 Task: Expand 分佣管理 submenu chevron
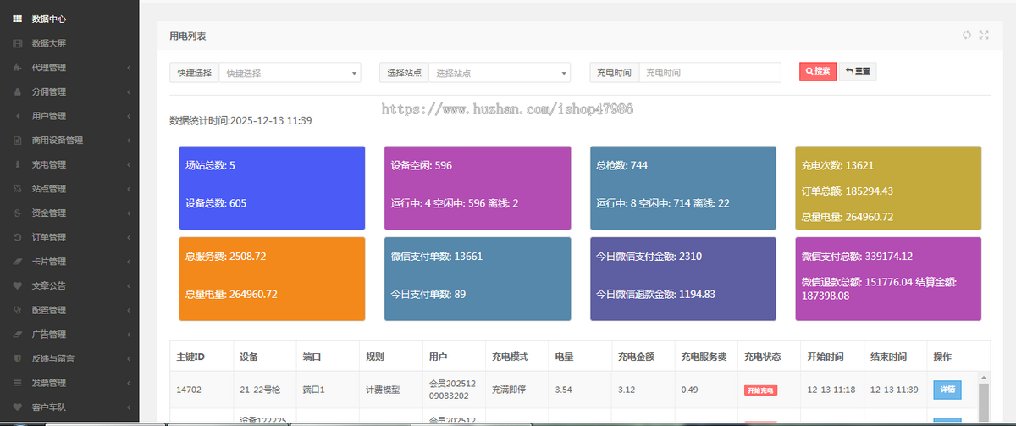pos(129,91)
